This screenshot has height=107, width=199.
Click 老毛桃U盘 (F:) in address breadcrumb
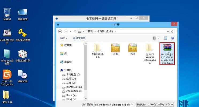pos(105,31)
